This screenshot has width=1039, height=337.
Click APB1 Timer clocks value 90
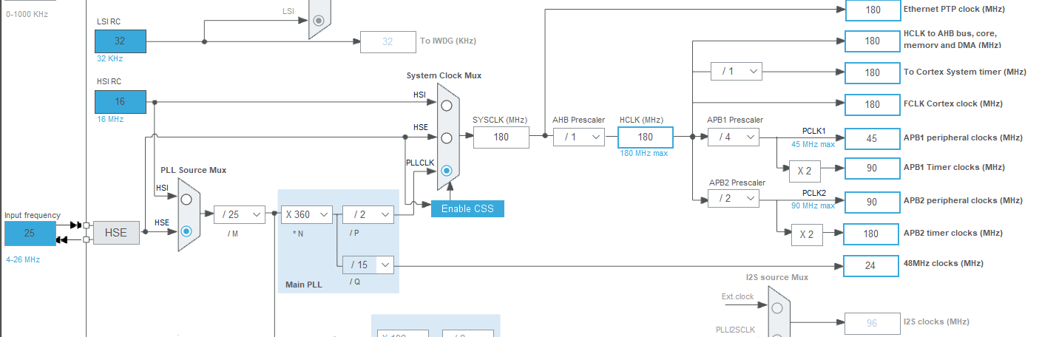[873, 168]
